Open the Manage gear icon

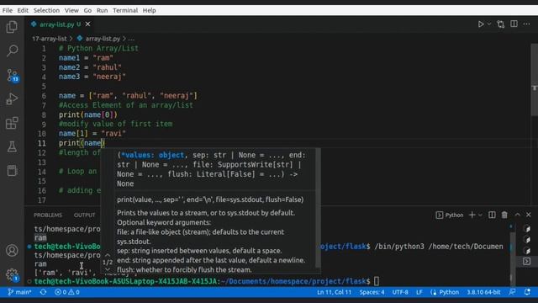click(x=12, y=274)
